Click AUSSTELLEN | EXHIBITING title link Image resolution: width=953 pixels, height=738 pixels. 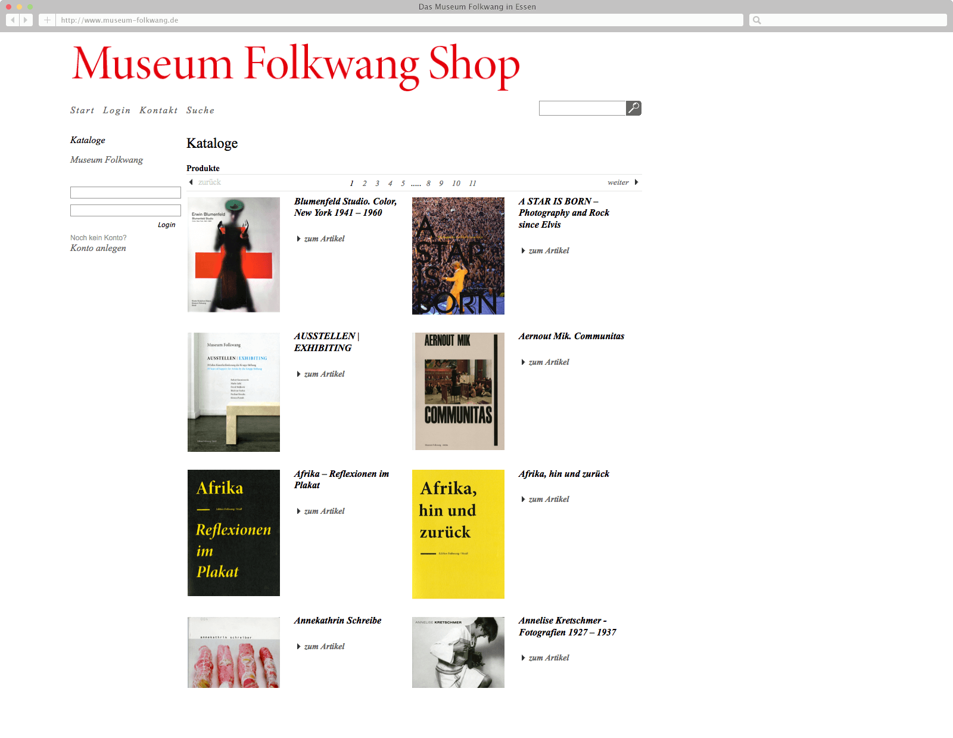coord(326,342)
